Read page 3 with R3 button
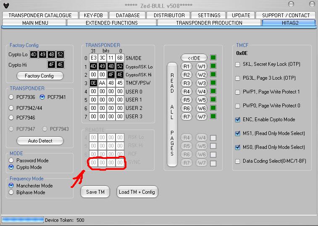Image resolution: width=318 pixels, height=226 pixels. point(187,83)
